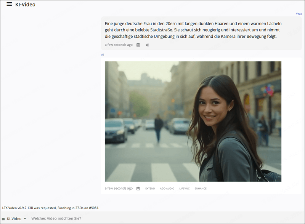Select the KI-Video label in the bottom bar
Viewport: 305px width, 224px height.
[x=14, y=219]
